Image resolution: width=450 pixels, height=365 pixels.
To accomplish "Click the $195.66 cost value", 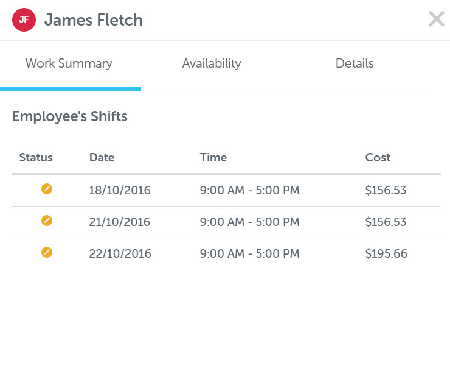I will (386, 253).
